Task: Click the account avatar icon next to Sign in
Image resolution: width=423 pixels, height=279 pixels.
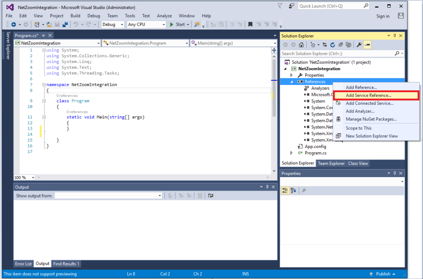Action: [x=401, y=16]
